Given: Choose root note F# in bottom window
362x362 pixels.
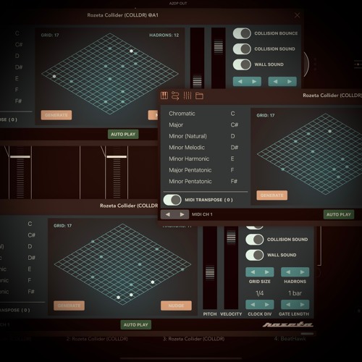Looking at the screenshot, I should (31, 292).
